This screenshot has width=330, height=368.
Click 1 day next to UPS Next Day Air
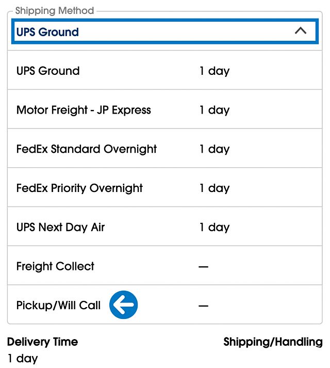click(214, 228)
